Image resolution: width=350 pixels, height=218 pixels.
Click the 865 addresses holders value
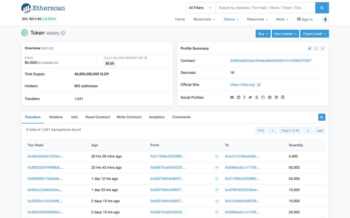pos(86,86)
